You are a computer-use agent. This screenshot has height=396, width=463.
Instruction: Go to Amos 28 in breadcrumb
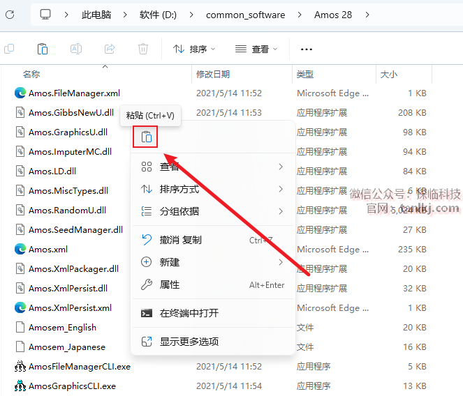[333, 15]
